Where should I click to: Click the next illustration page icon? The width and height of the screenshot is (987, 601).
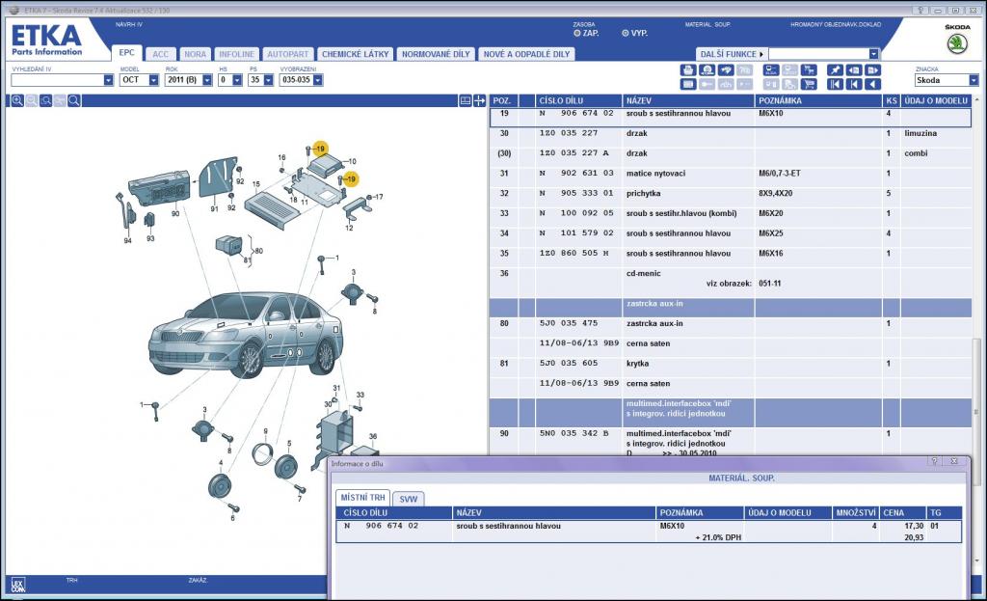pos(873,69)
